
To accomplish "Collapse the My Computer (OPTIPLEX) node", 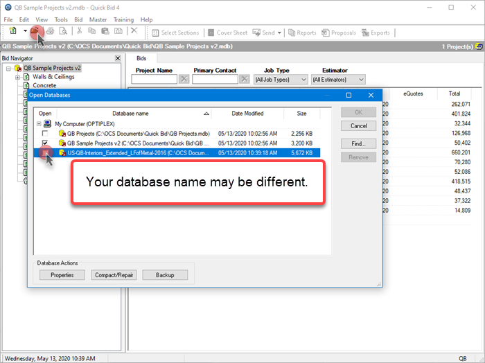I will point(39,124).
